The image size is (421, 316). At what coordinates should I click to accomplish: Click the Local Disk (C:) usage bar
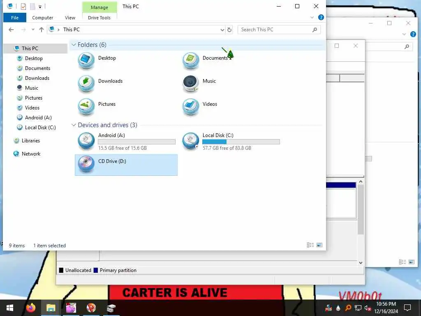click(241, 142)
